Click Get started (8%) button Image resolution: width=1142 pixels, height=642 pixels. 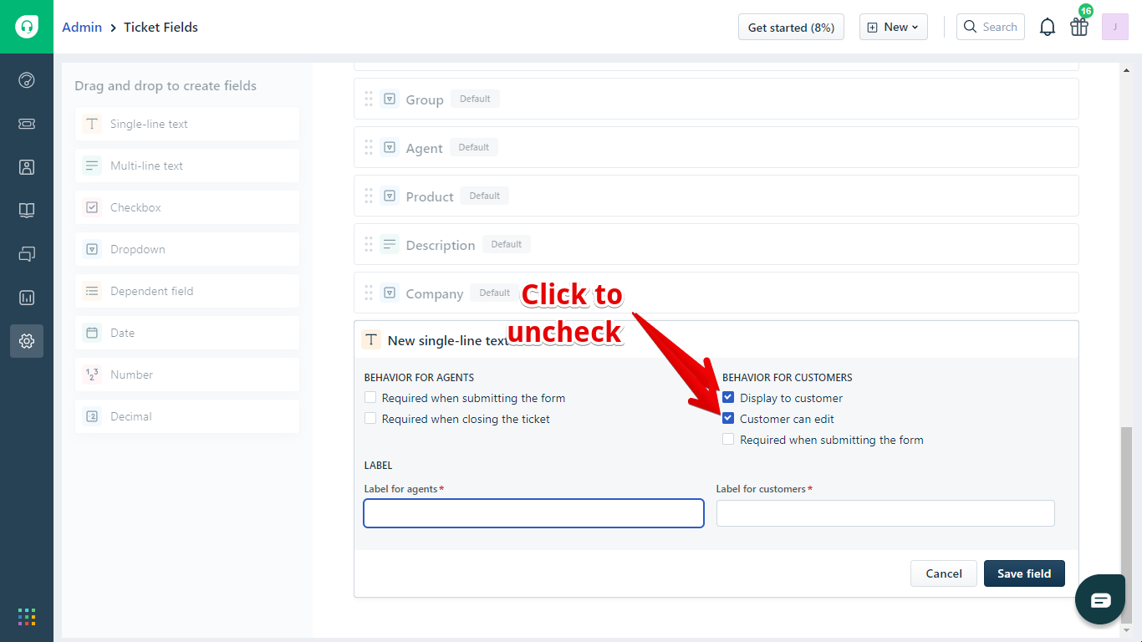click(791, 27)
